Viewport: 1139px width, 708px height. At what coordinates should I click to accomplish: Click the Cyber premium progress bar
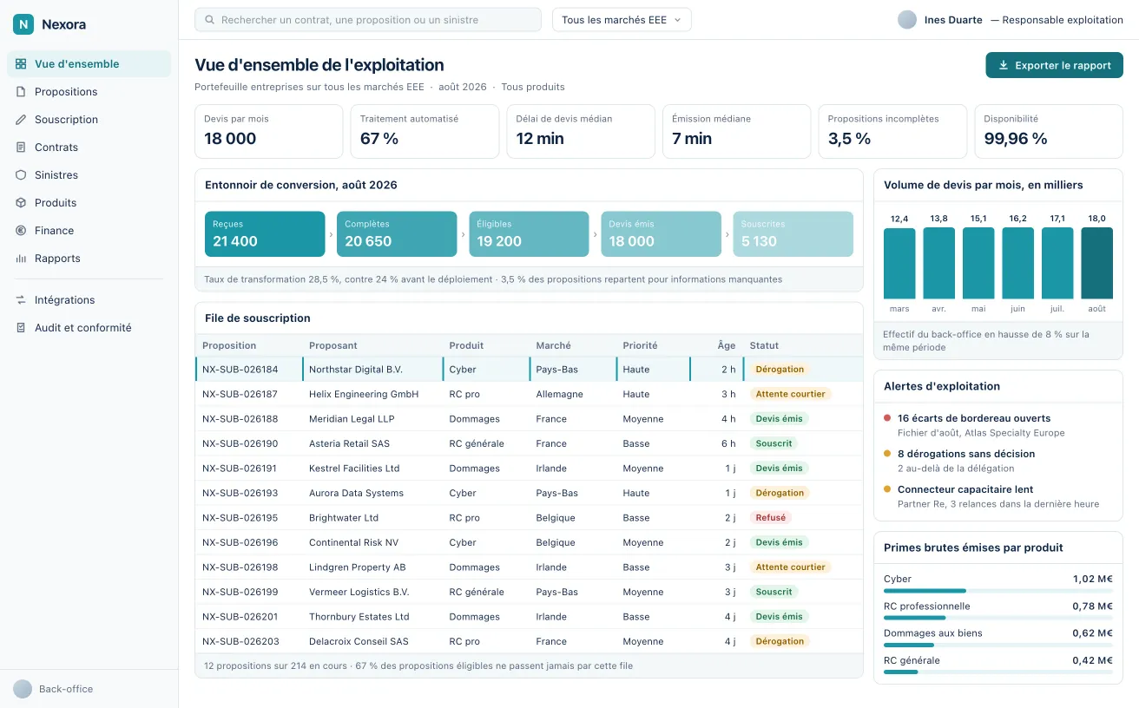click(x=997, y=591)
